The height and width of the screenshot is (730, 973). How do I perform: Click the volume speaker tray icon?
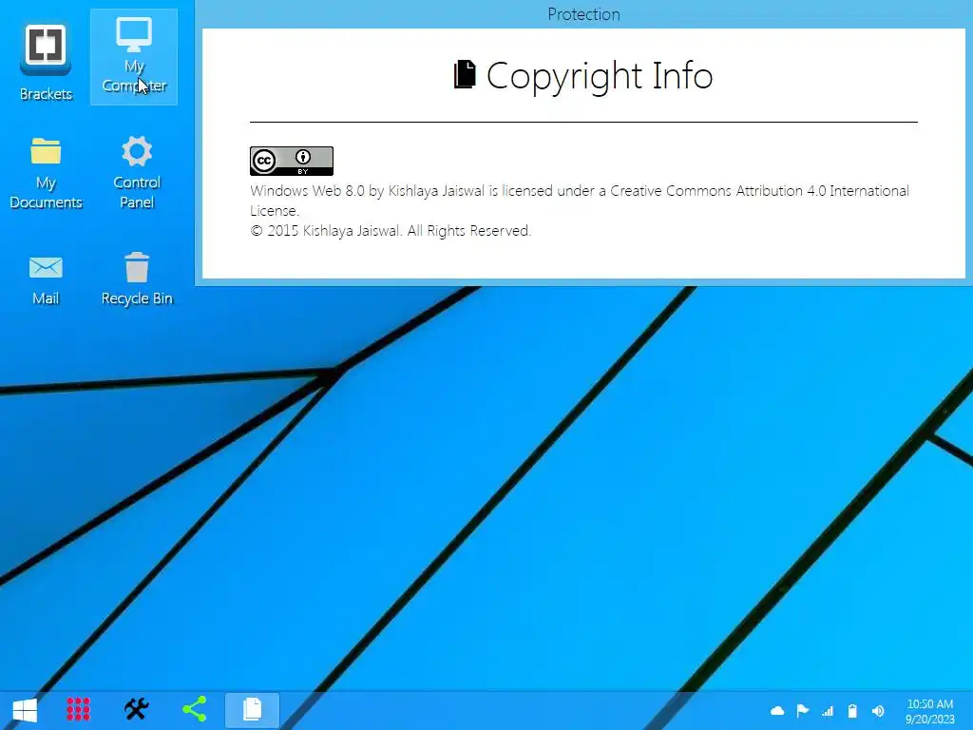click(877, 711)
